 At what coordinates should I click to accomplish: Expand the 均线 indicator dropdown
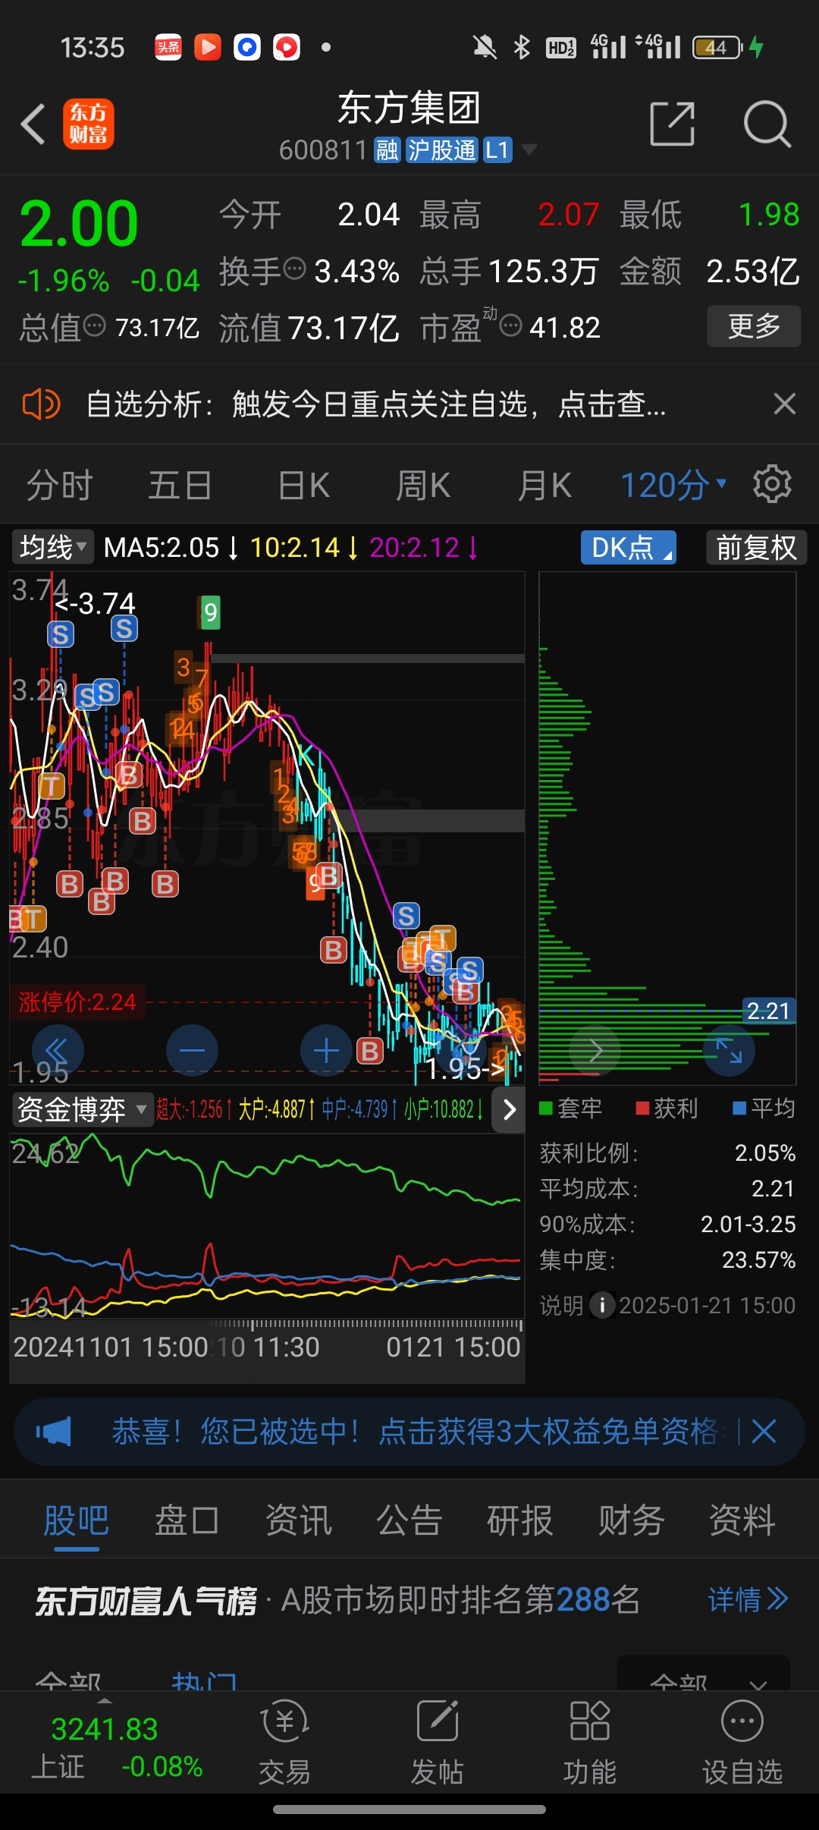point(52,547)
